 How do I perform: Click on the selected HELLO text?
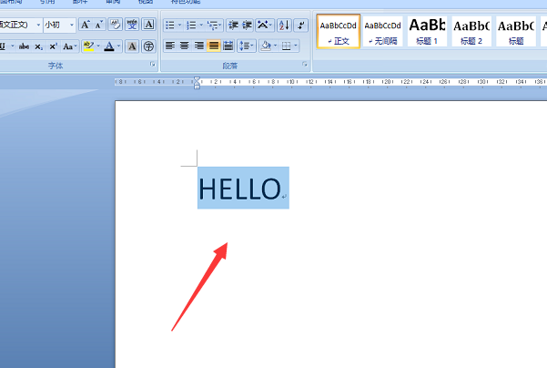239,189
